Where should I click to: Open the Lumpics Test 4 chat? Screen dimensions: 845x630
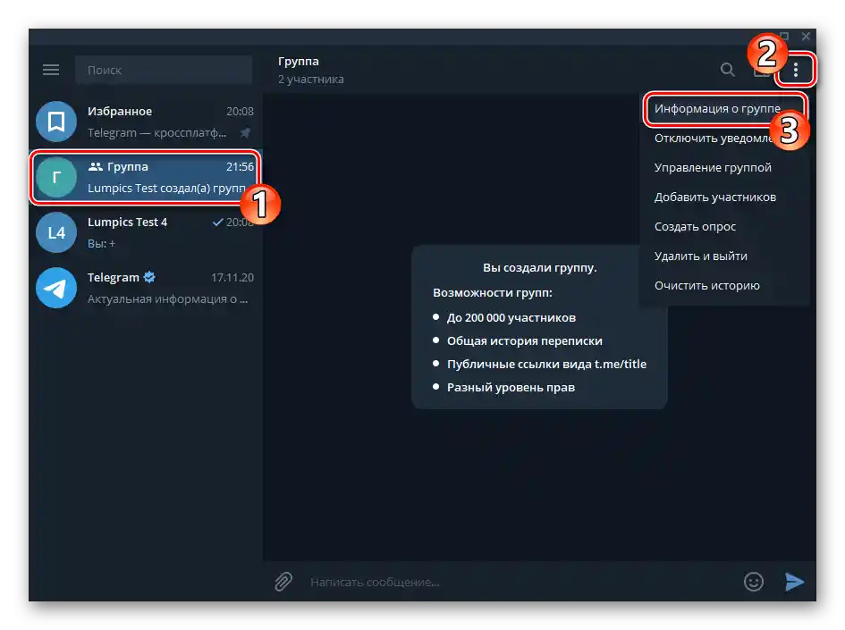point(146,232)
